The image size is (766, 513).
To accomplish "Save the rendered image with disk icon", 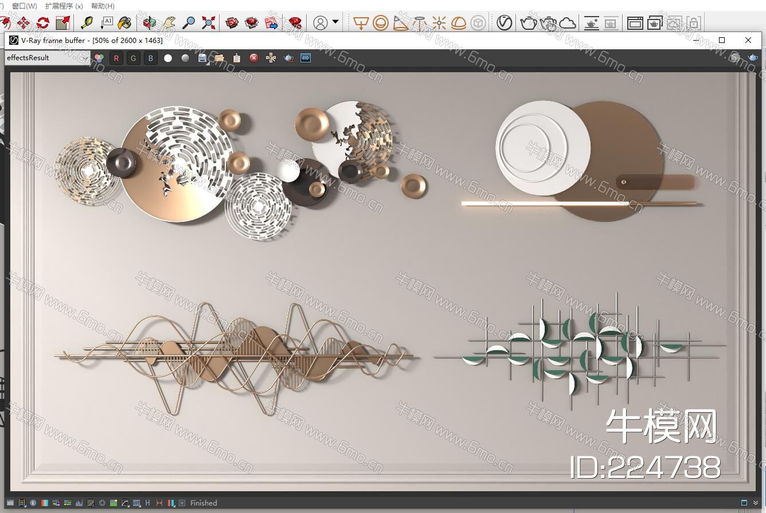I will click(x=202, y=58).
